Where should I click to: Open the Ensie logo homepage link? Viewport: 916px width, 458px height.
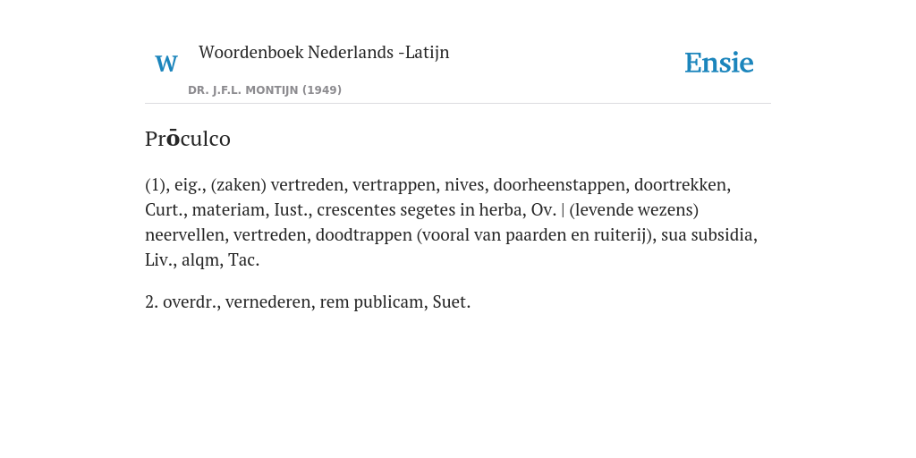pos(719,63)
